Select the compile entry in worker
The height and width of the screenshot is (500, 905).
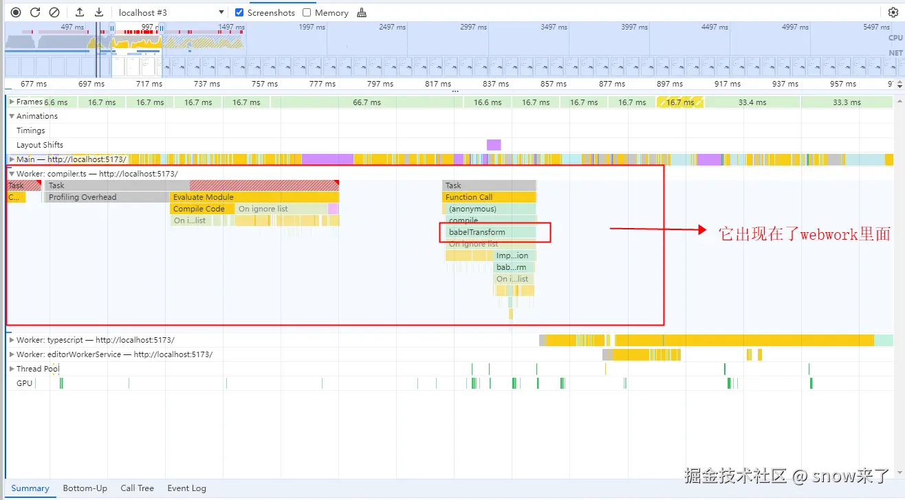(x=491, y=220)
